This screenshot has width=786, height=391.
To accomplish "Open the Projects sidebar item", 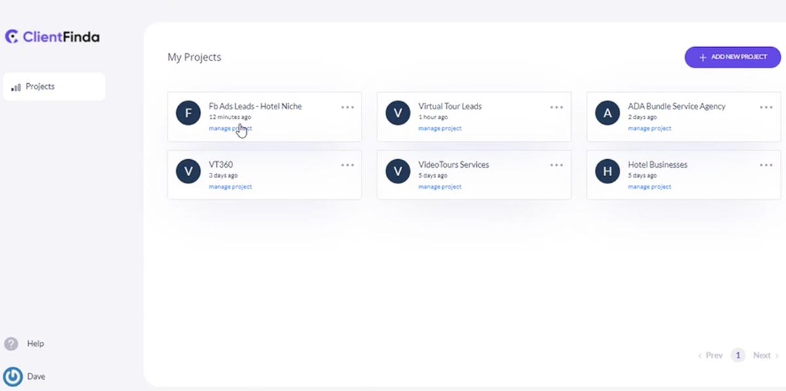I will click(x=54, y=86).
